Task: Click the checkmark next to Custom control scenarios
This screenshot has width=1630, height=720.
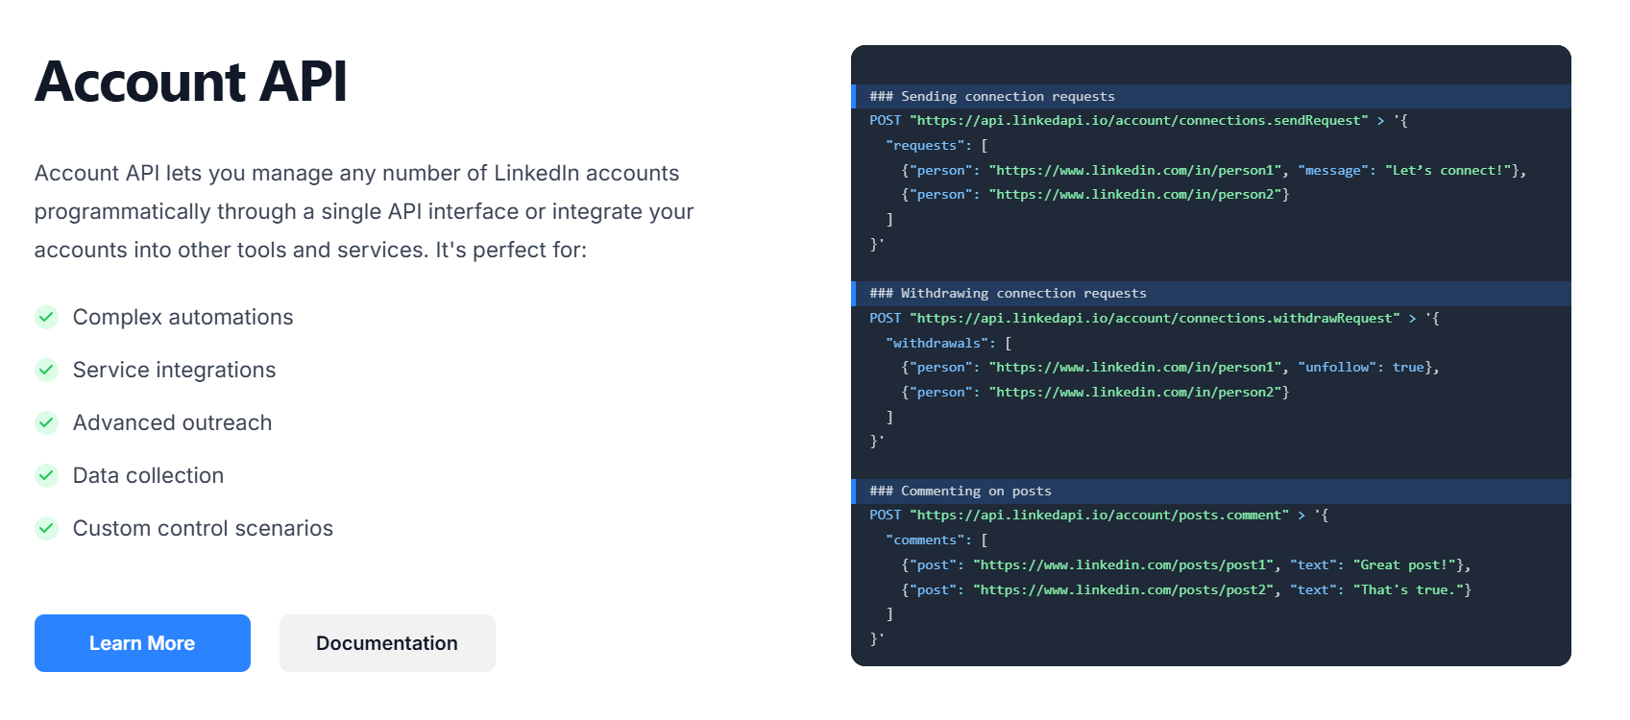Action: (46, 528)
